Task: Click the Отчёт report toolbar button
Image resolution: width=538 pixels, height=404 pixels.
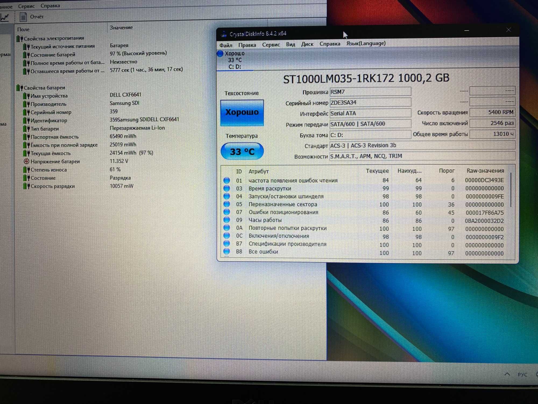Action: (32, 17)
